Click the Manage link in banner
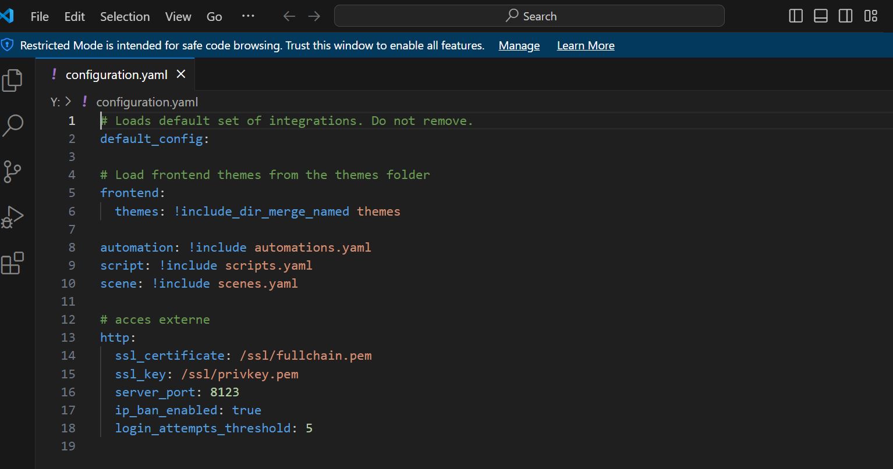This screenshot has width=893, height=469. [x=519, y=46]
